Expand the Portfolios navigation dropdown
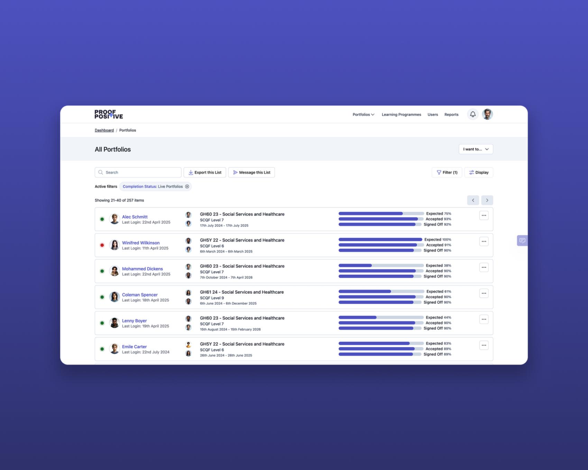This screenshot has height=470, width=588. [363, 115]
